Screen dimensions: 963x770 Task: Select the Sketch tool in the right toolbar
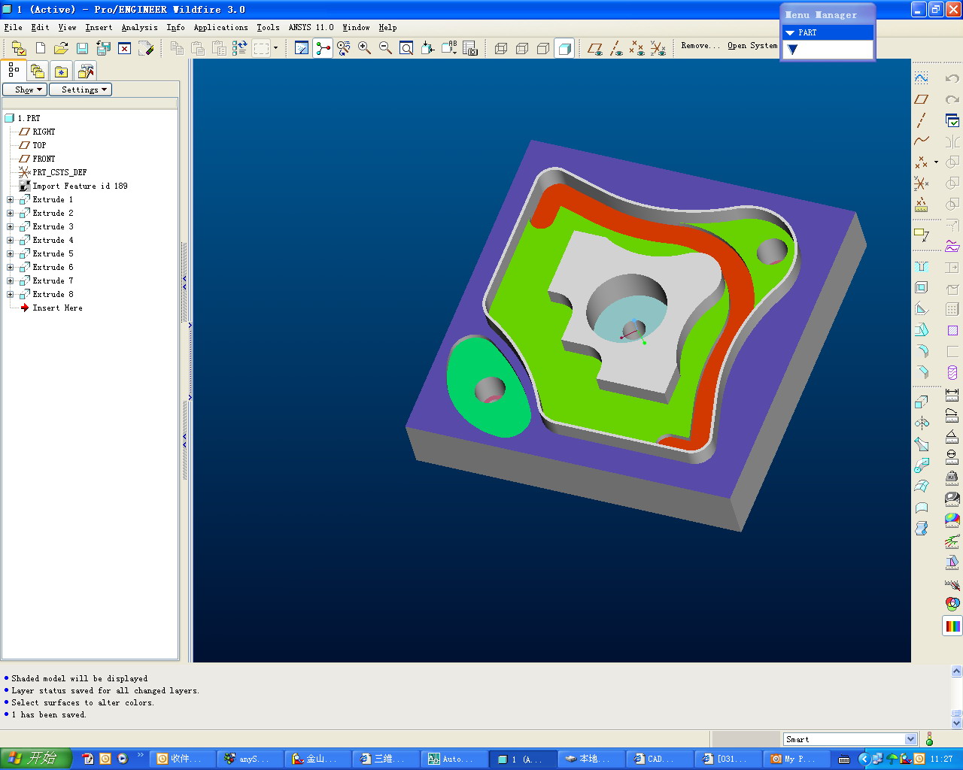[922, 78]
